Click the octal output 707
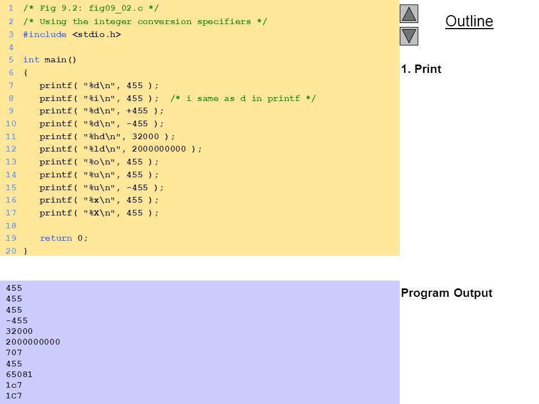This screenshot has width=539, height=404. pyautogui.click(x=13, y=352)
